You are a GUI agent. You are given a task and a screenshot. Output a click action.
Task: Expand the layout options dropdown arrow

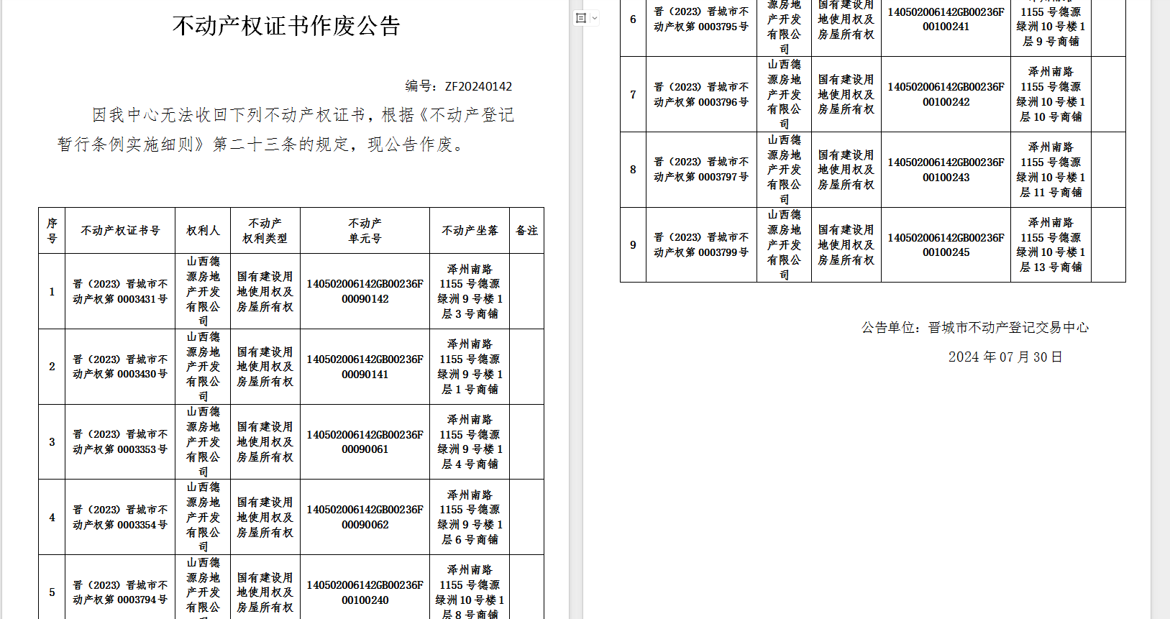595,18
